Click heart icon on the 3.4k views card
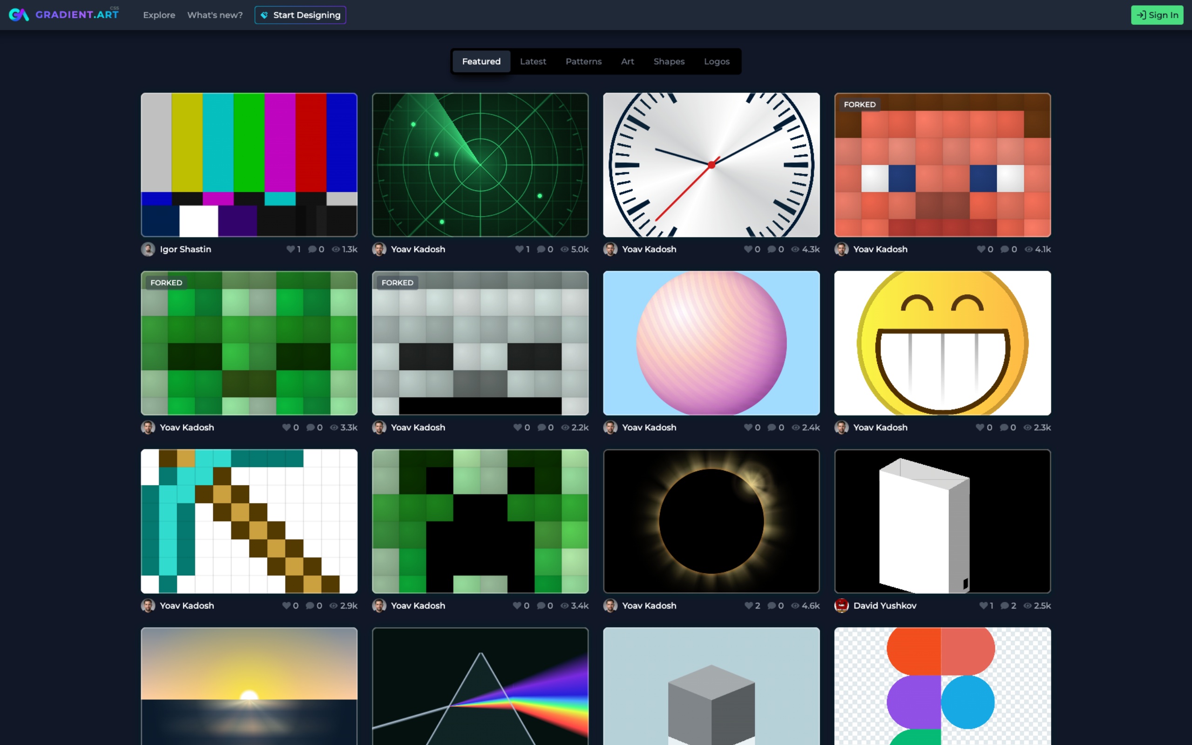 coord(517,606)
